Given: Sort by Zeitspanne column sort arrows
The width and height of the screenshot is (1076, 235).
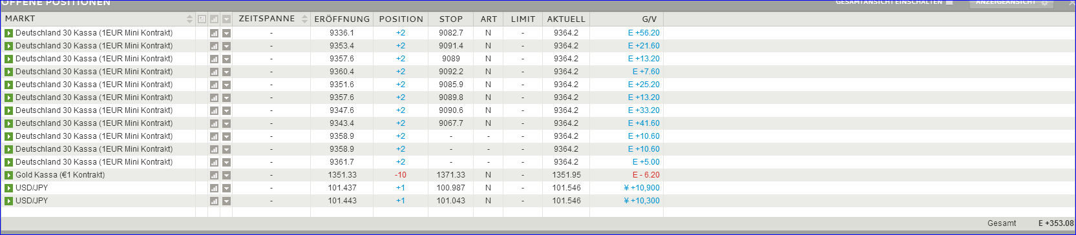Looking at the screenshot, I should pos(304,19).
